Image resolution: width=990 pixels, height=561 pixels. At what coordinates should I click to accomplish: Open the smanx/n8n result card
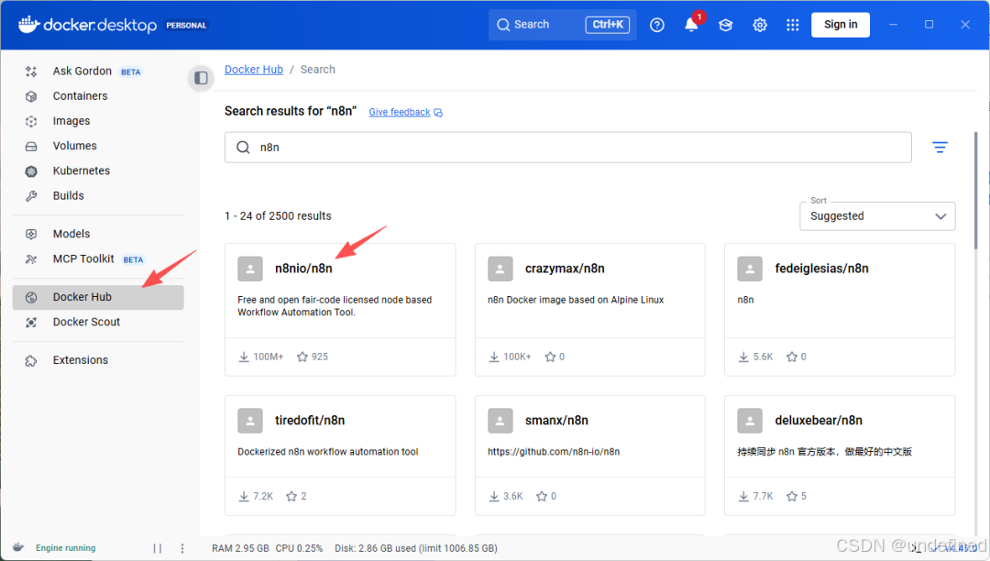[x=589, y=456]
